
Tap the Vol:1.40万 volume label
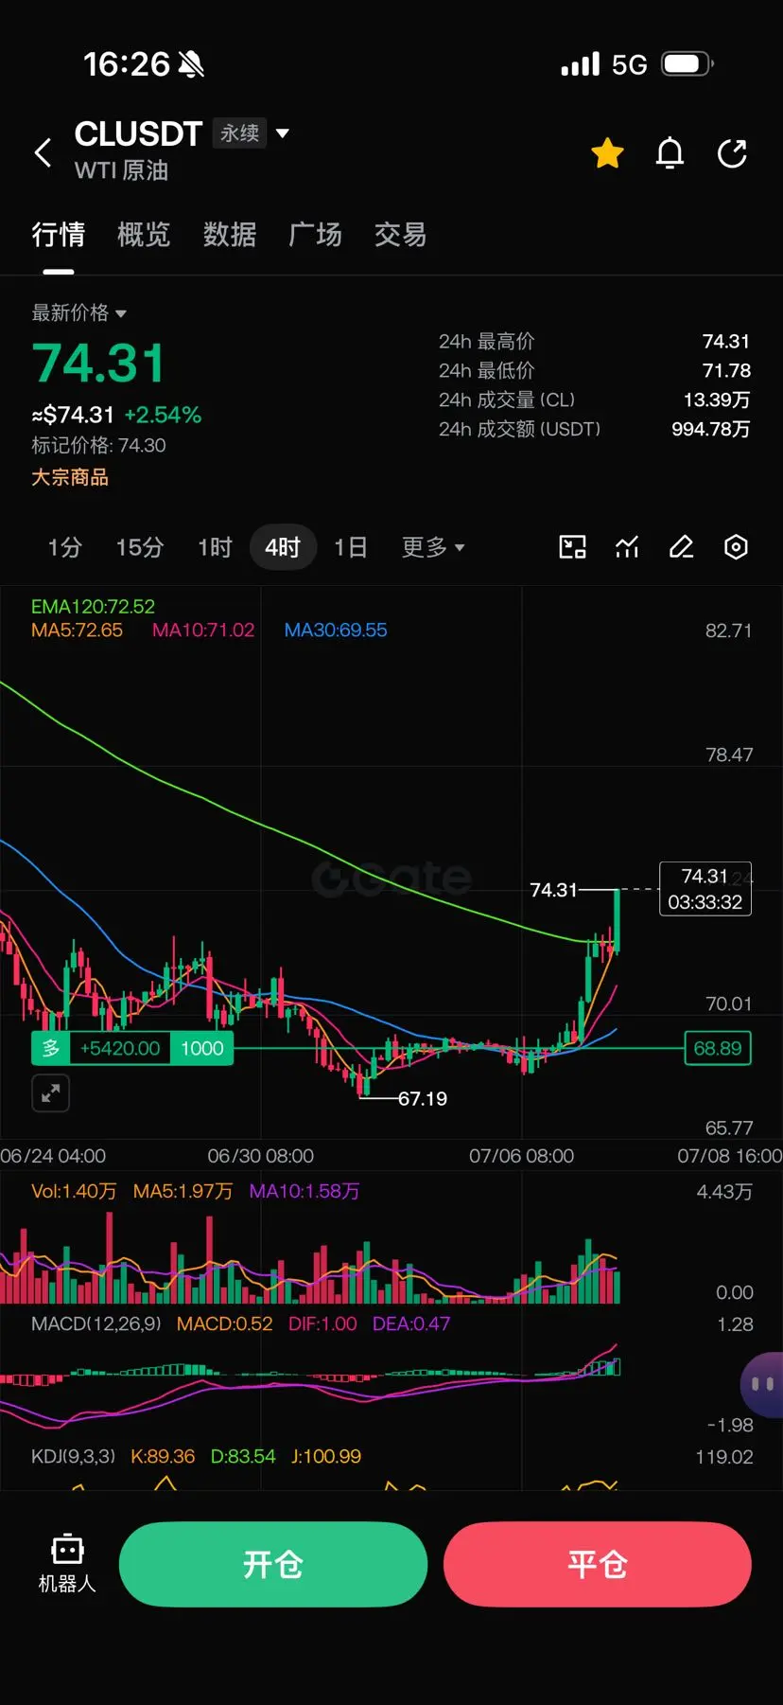click(x=74, y=1191)
